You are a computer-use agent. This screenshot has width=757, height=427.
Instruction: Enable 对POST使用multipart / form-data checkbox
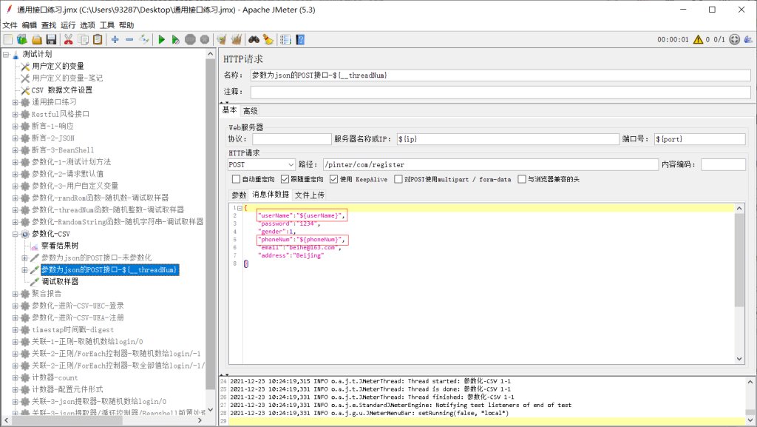pyautogui.click(x=398, y=179)
